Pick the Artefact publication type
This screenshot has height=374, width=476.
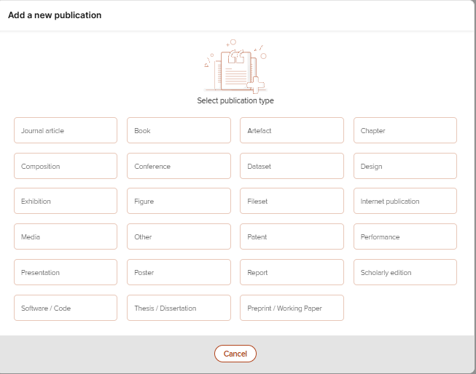[292, 130]
